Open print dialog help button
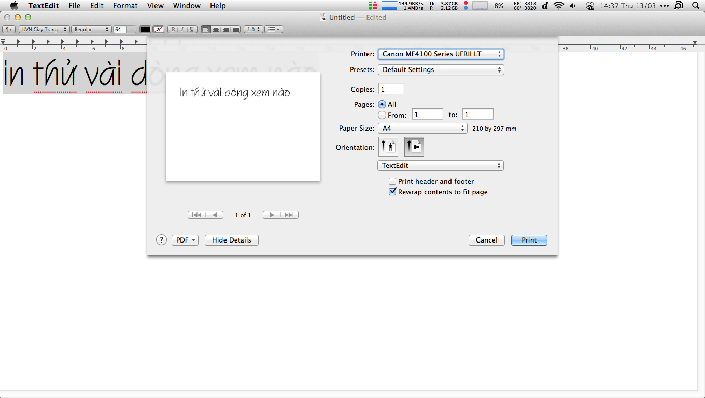The image size is (705, 398). point(162,240)
